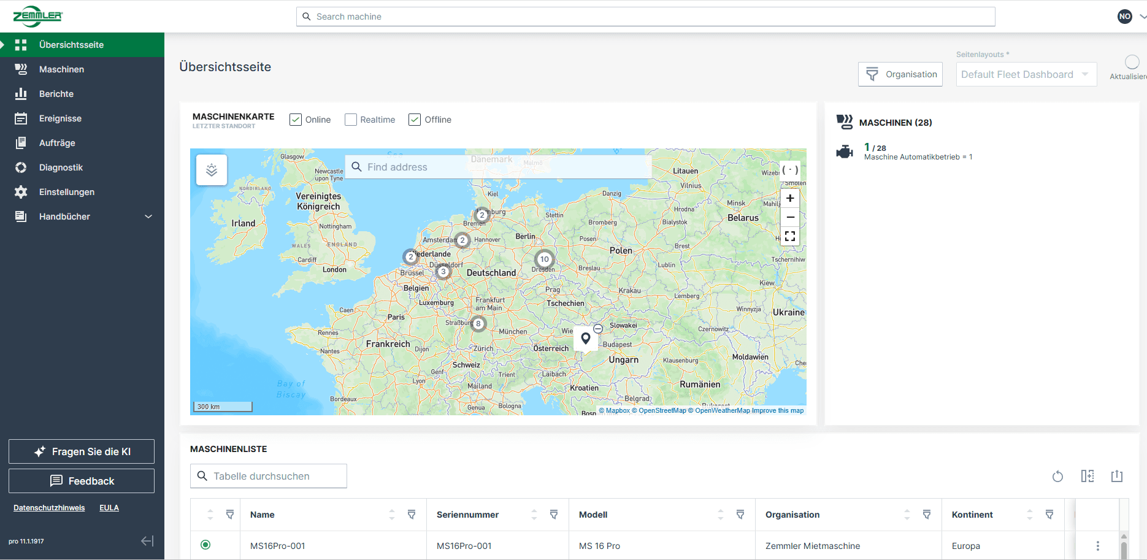1147x560 pixels.
Task: Select the cluster marker 8 near Straßburg
Action: [478, 323]
